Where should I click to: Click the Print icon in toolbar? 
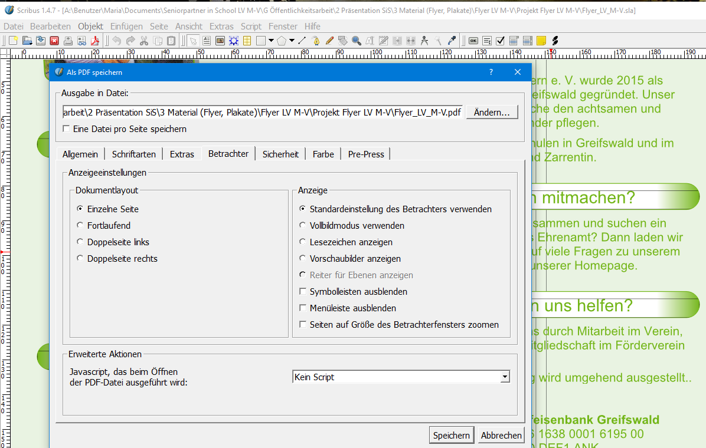point(68,41)
